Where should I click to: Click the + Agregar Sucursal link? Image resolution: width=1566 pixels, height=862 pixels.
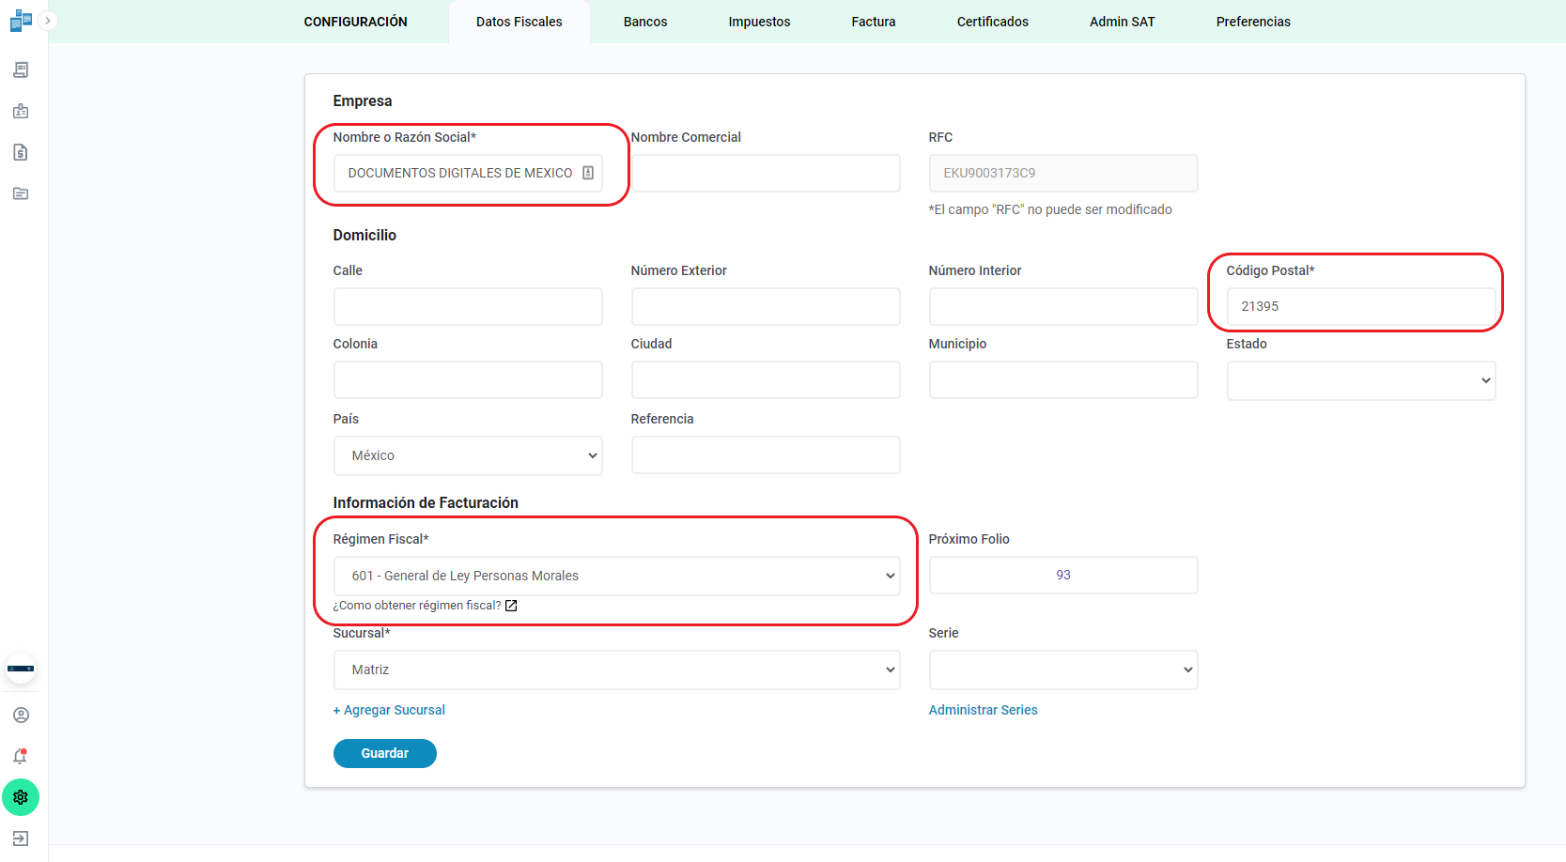[x=389, y=710]
